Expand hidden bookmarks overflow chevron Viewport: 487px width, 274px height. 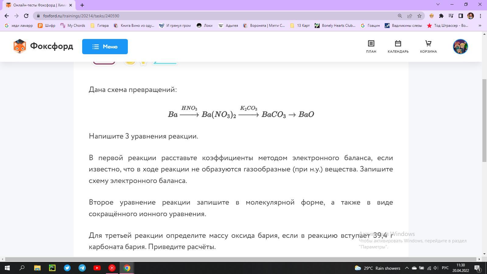click(480, 26)
